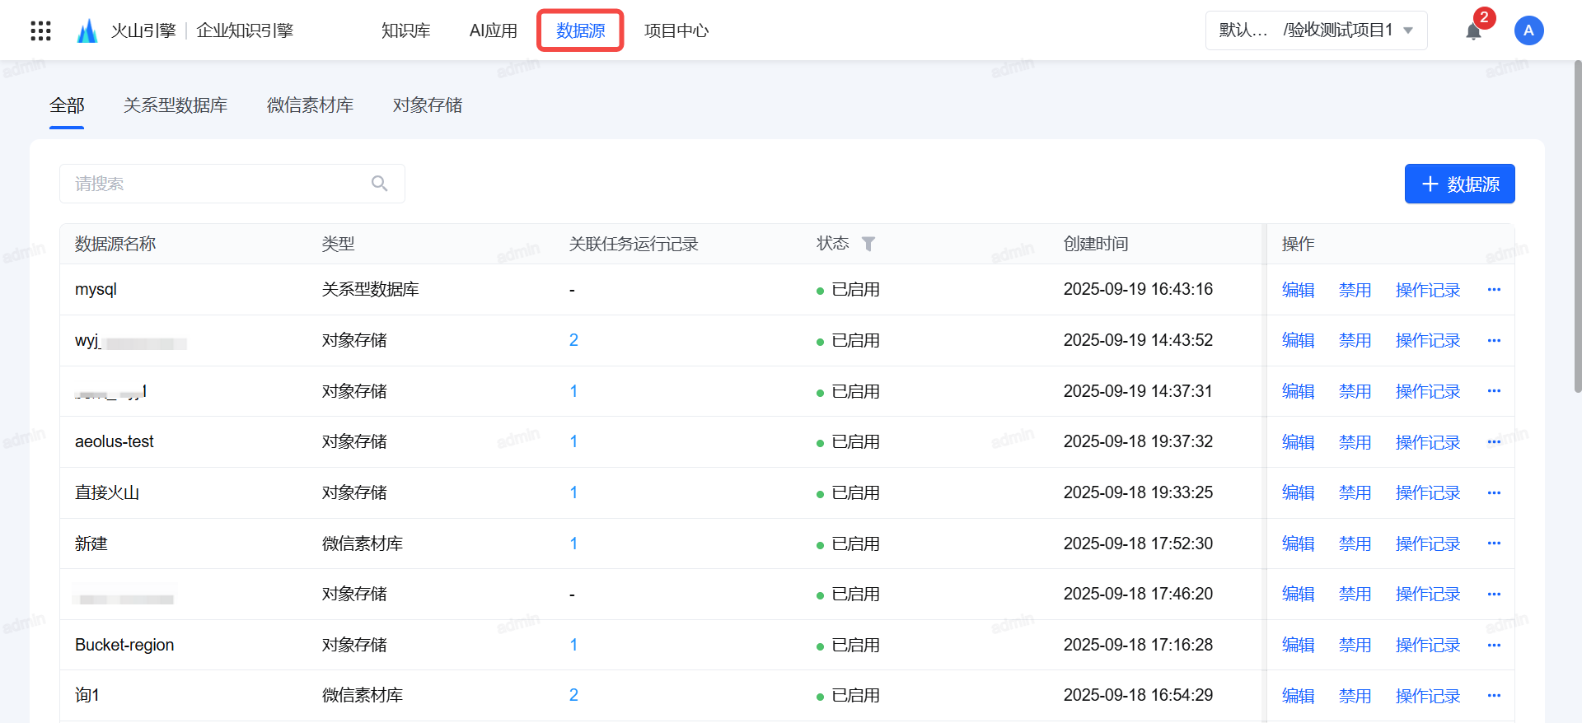Open the user avatar A menu
The image size is (1582, 723).
1528,30
